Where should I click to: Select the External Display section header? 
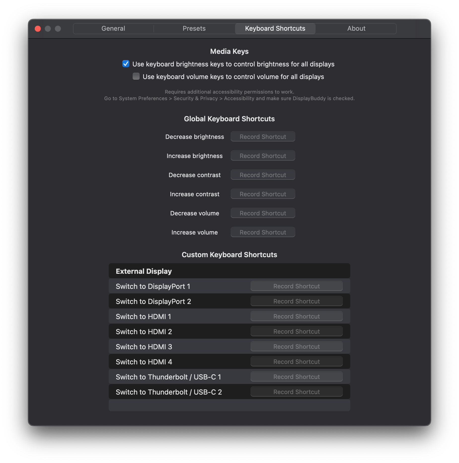click(143, 271)
